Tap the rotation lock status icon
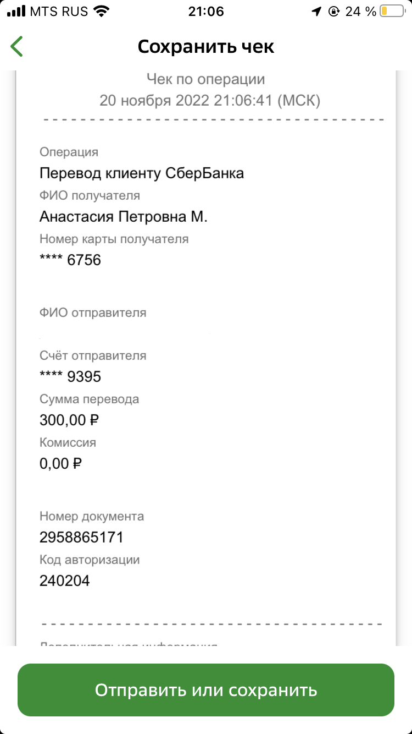The height and width of the screenshot is (734, 412). coord(333,11)
